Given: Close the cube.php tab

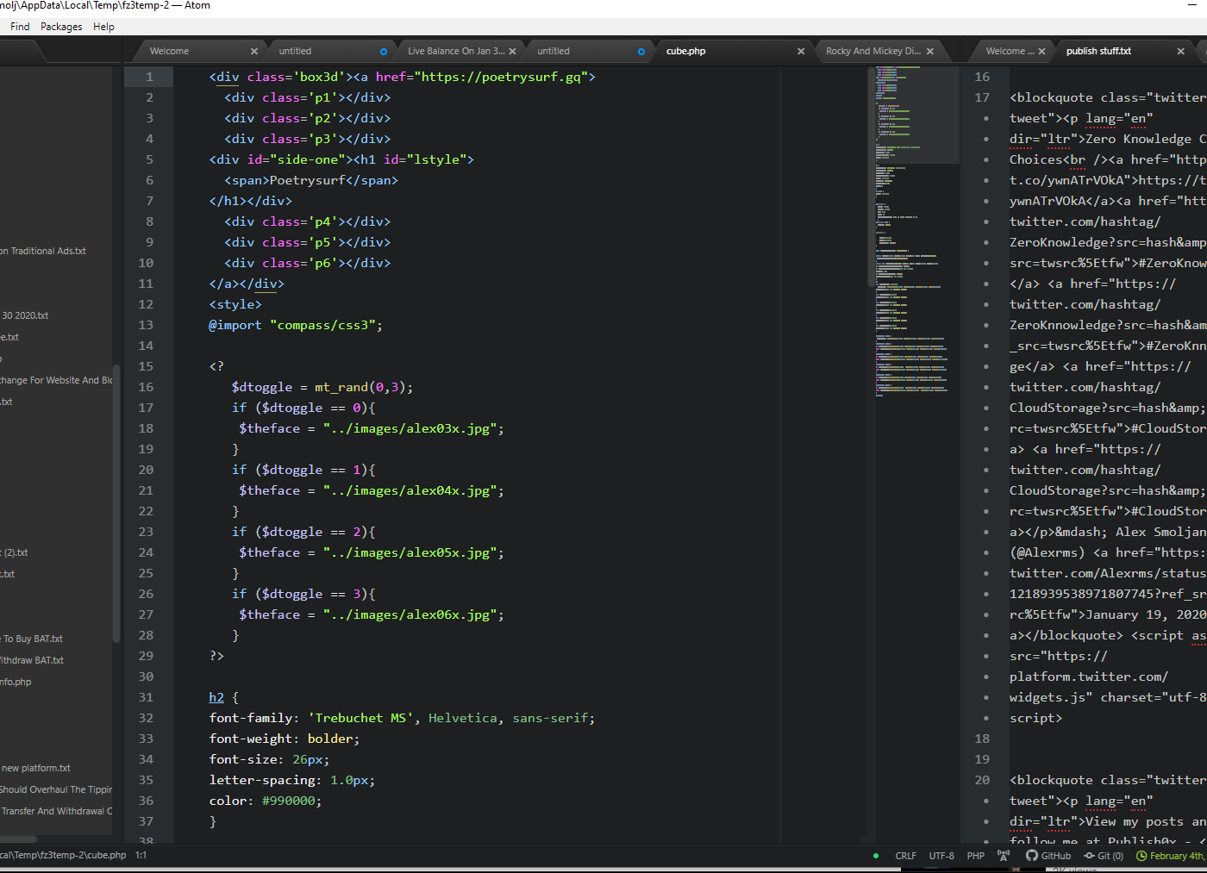Looking at the screenshot, I should pyautogui.click(x=801, y=52).
